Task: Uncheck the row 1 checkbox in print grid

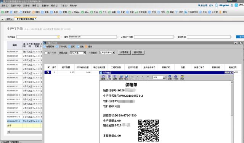Action: pos(48,72)
